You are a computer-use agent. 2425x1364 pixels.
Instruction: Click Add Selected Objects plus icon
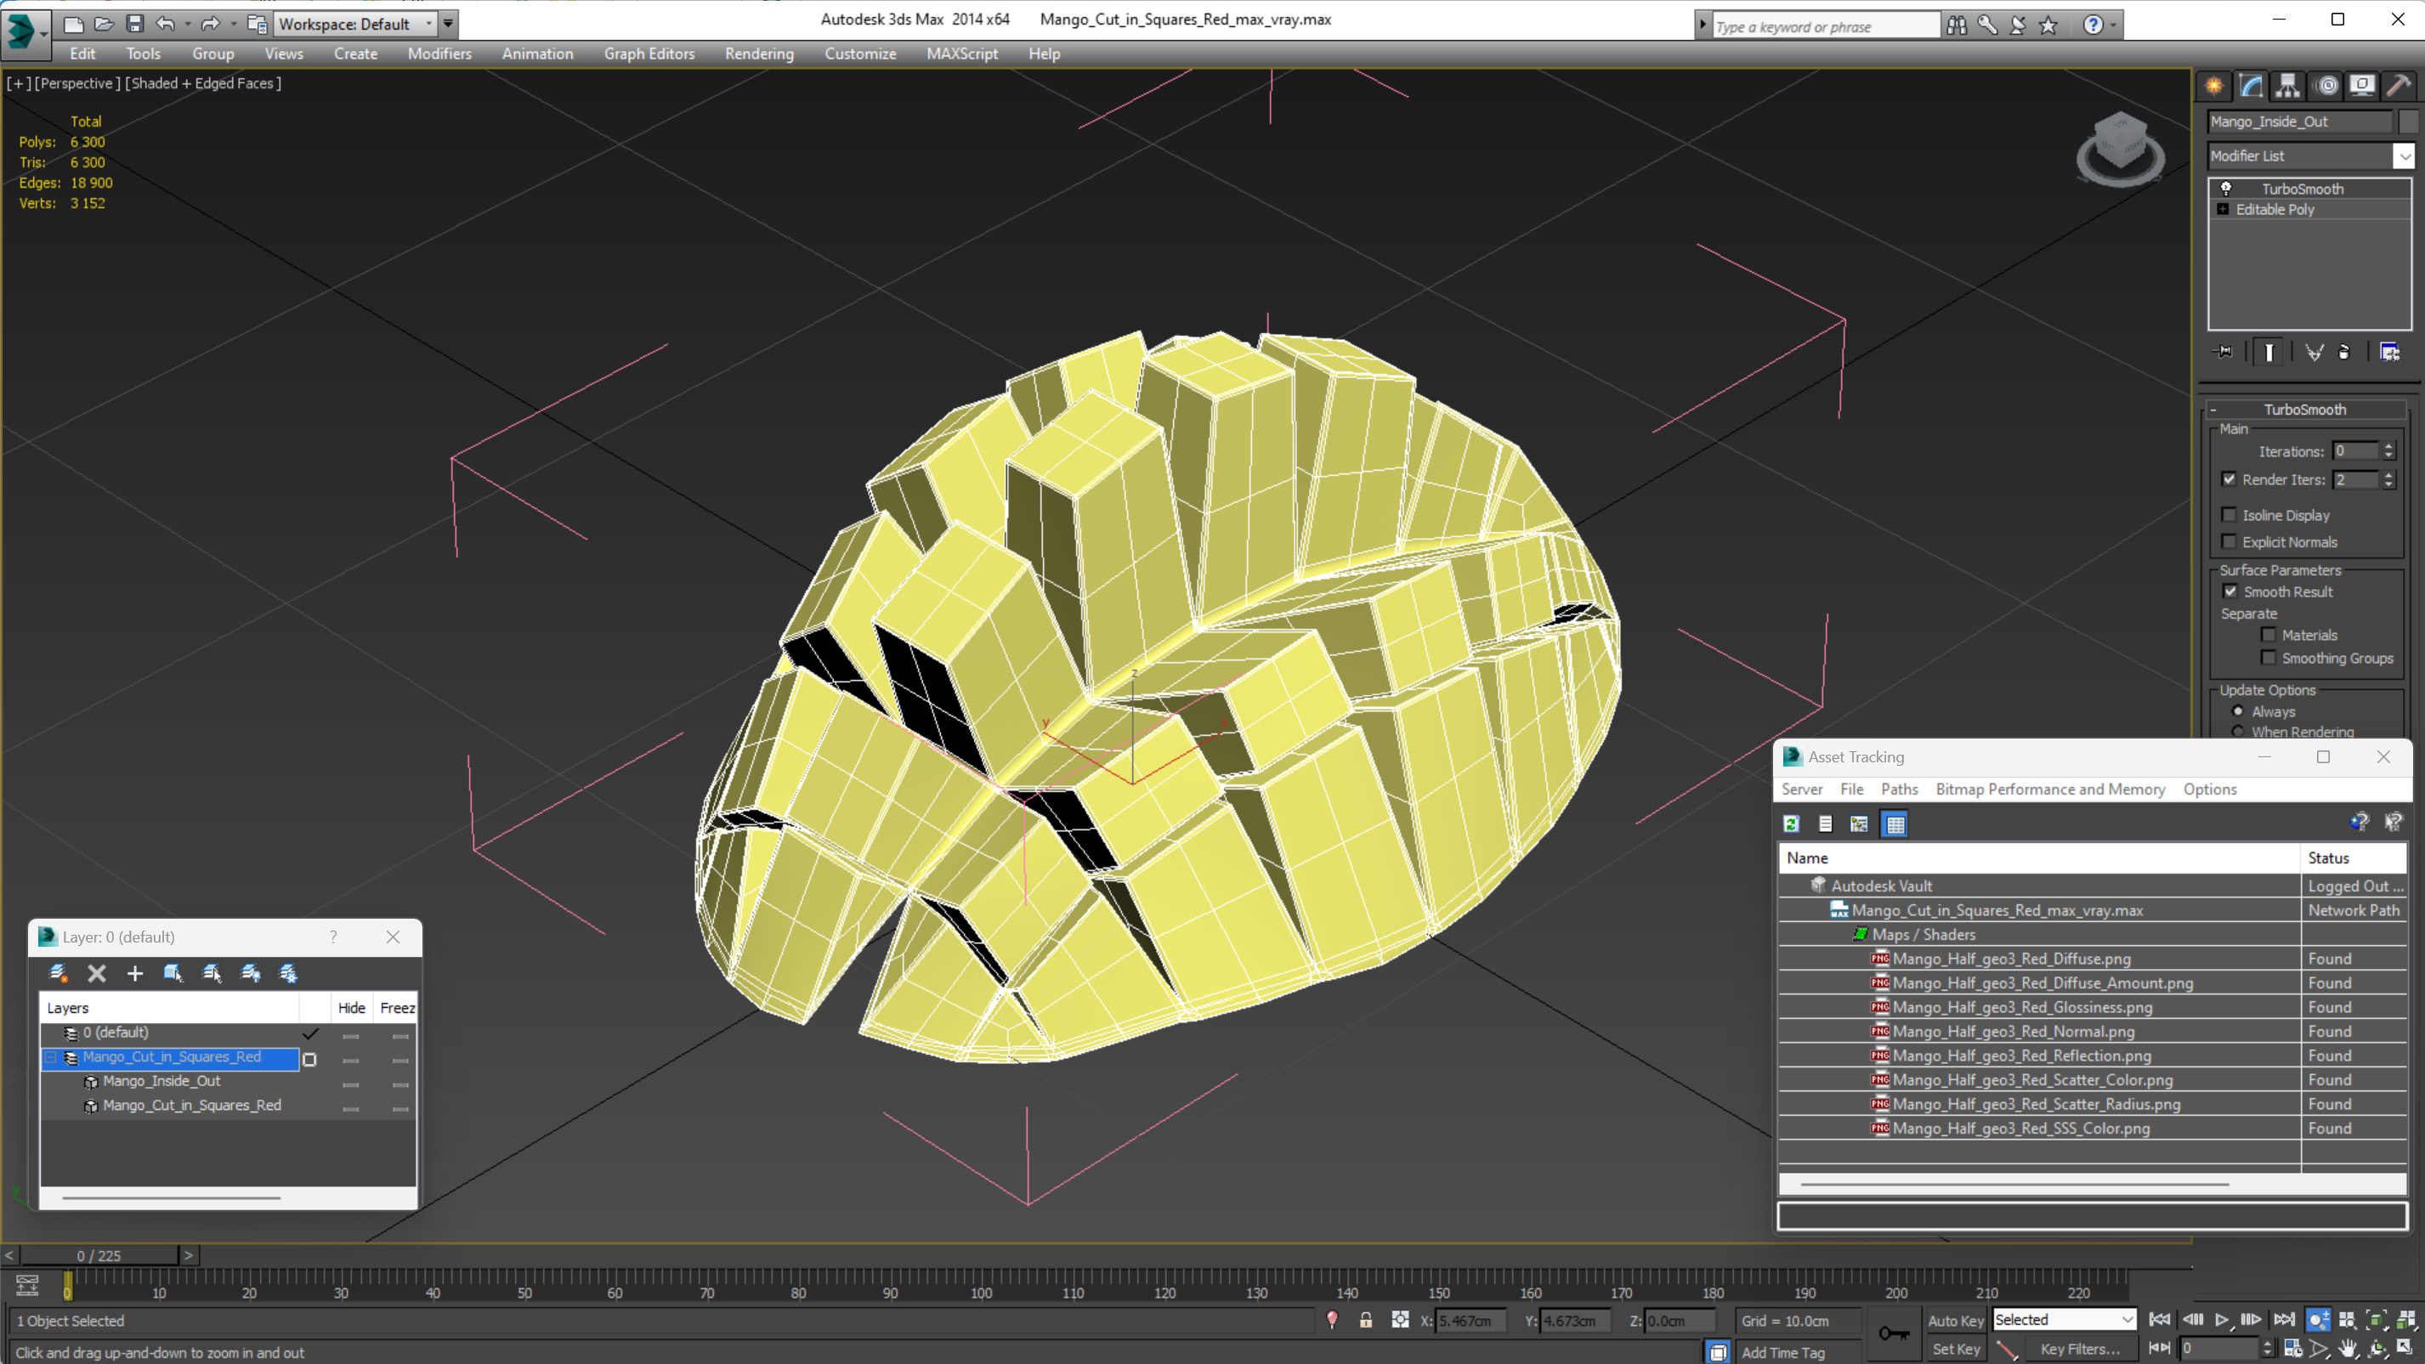tap(134, 973)
